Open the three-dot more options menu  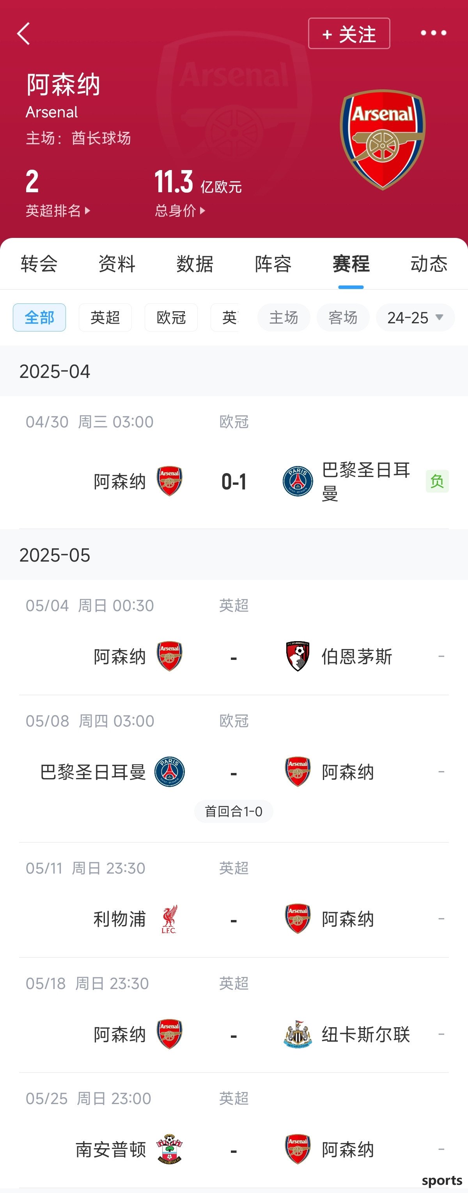433,33
